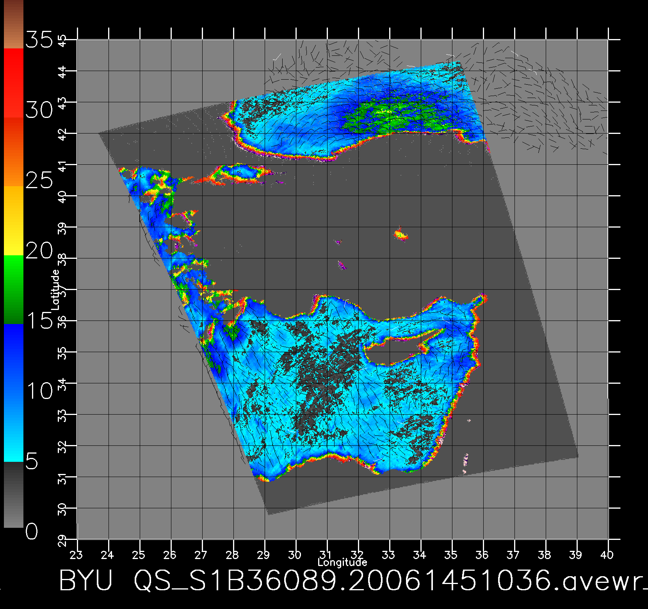Screen dimensions: 648x609
Task: Click the Longitude axis title
Action: pos(342,563)
